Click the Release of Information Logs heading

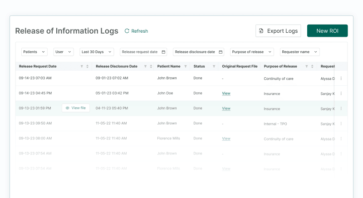(x=67, y=31)
